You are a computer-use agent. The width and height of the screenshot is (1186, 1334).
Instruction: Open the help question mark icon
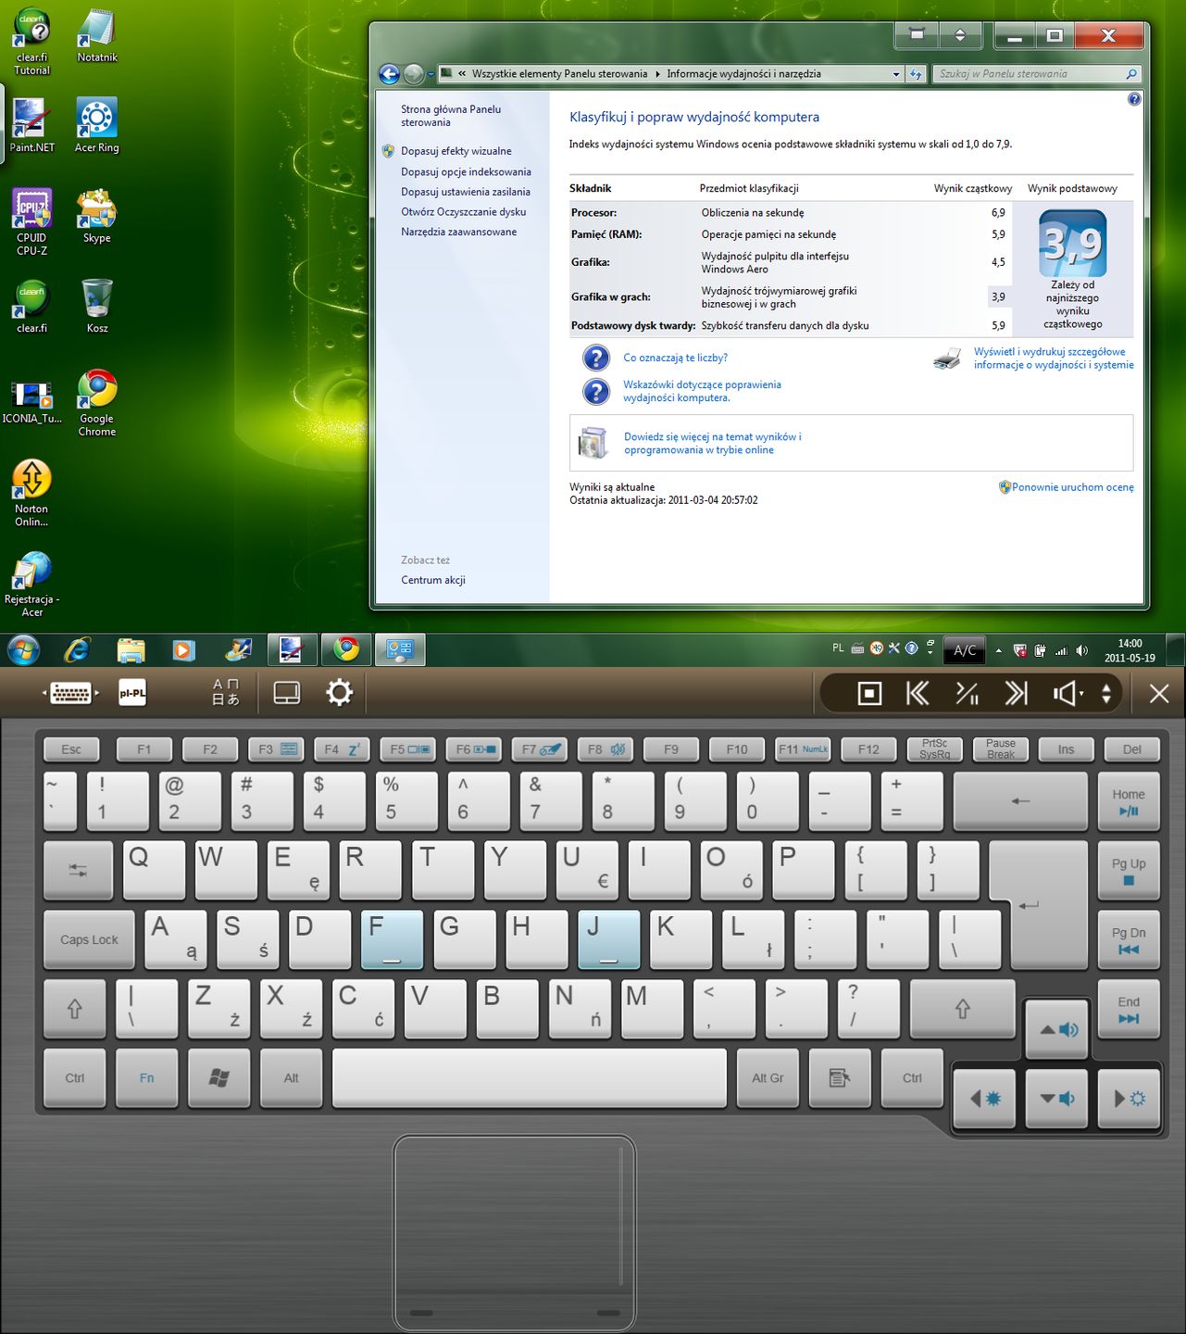tap(1134, 99)
